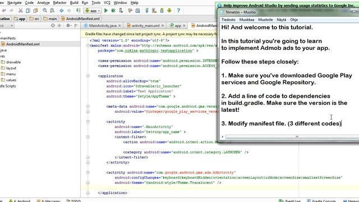The image size is (359, 202).
Task: Open Tiedosto menu in Notepad
Action: [x=228, y=20]
